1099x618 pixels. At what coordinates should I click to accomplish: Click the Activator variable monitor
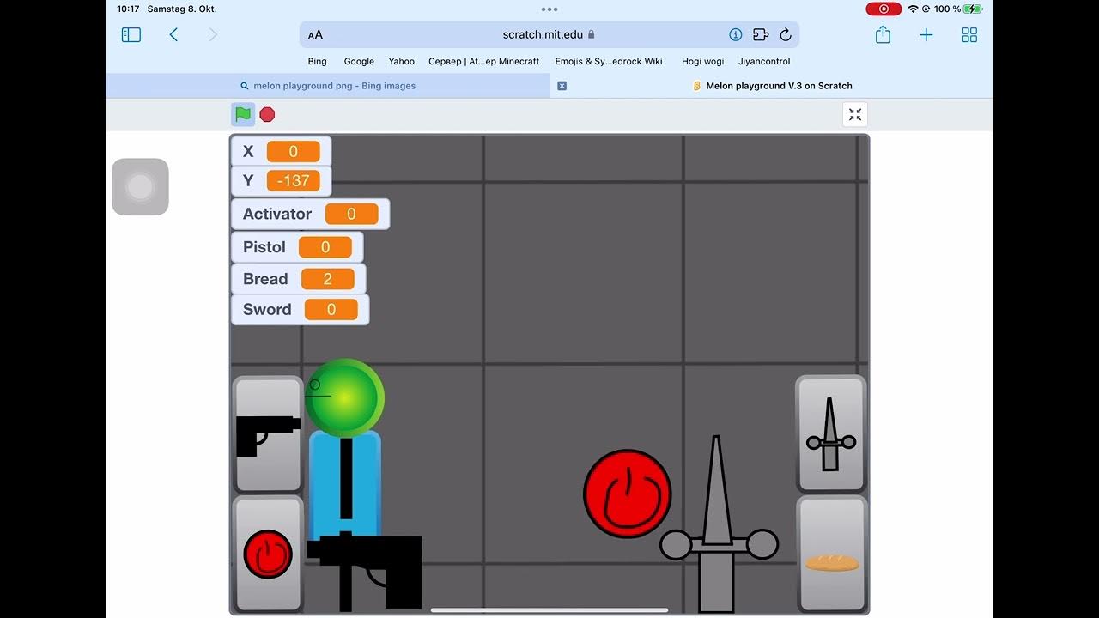[310, 214]
